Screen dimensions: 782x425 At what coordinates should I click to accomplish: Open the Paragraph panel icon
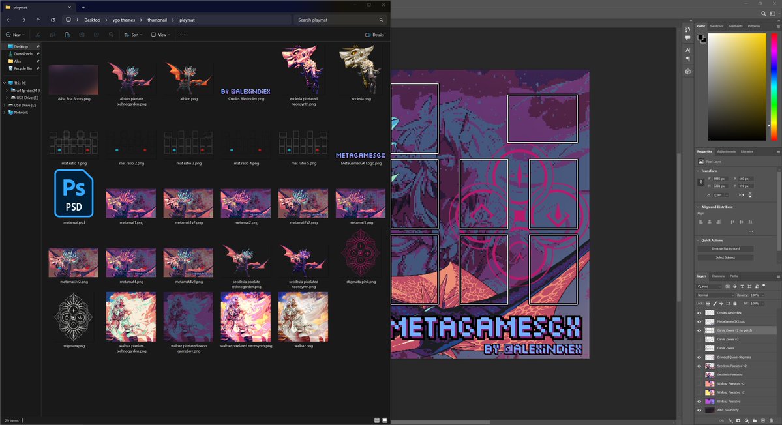point(687,59)
